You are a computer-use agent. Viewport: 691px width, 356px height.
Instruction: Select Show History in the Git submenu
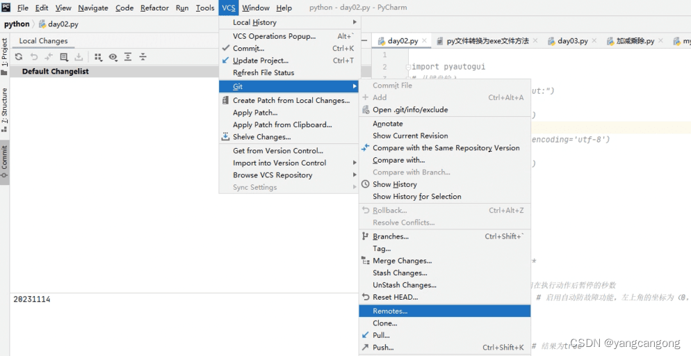(445, 184)
